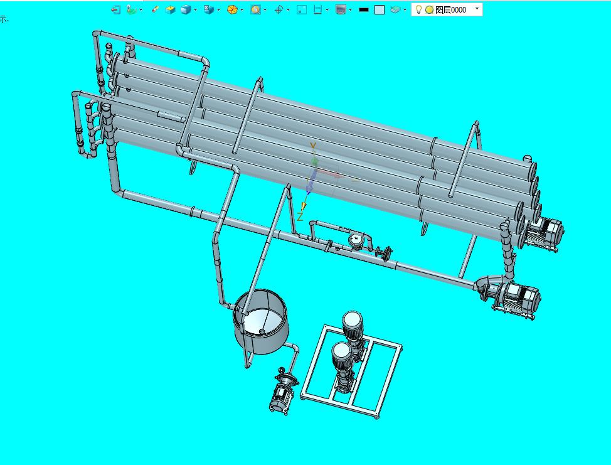Open the dropdown next to the layers icon

point(405,10)
